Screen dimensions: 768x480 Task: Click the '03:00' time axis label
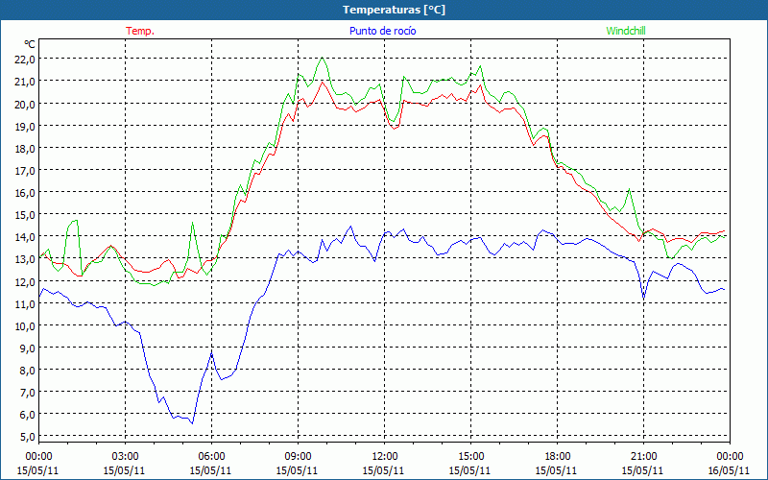(x=125, y=456)
